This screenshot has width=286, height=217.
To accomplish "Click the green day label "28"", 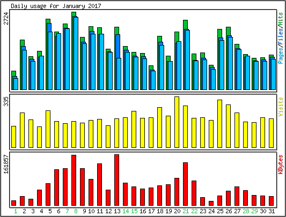I will click(x=246, y=211).
